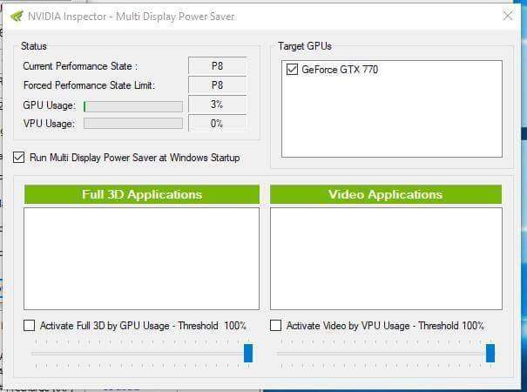Enable Activate Full 3D by GPU Usage checkbox
The width and height of the screenshot is (527, 392).
pyautogui.click(x=30, y=326)
